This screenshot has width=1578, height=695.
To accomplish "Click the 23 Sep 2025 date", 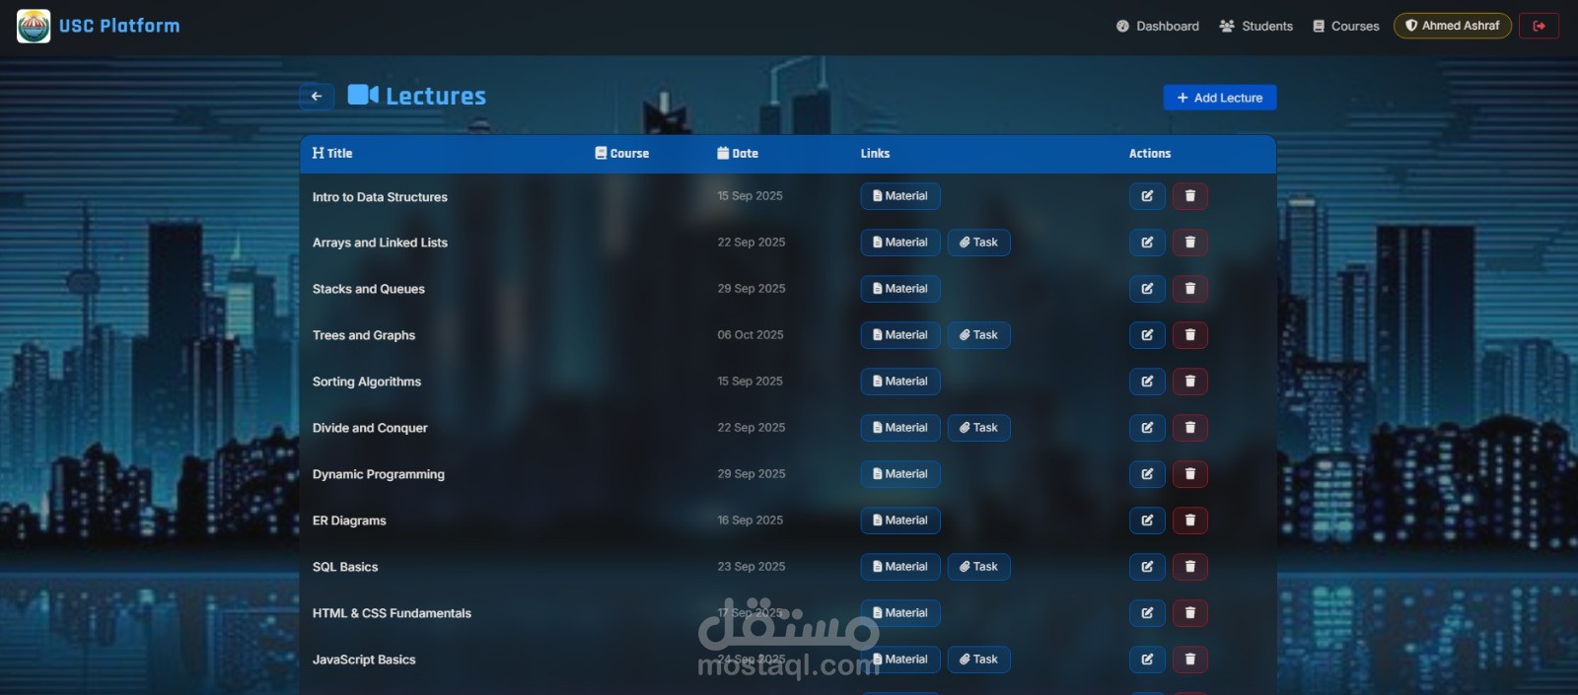I will (x=752, y=567).
